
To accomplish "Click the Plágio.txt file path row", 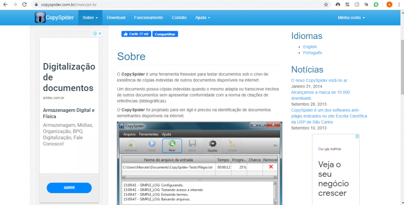I will [168, 167].
